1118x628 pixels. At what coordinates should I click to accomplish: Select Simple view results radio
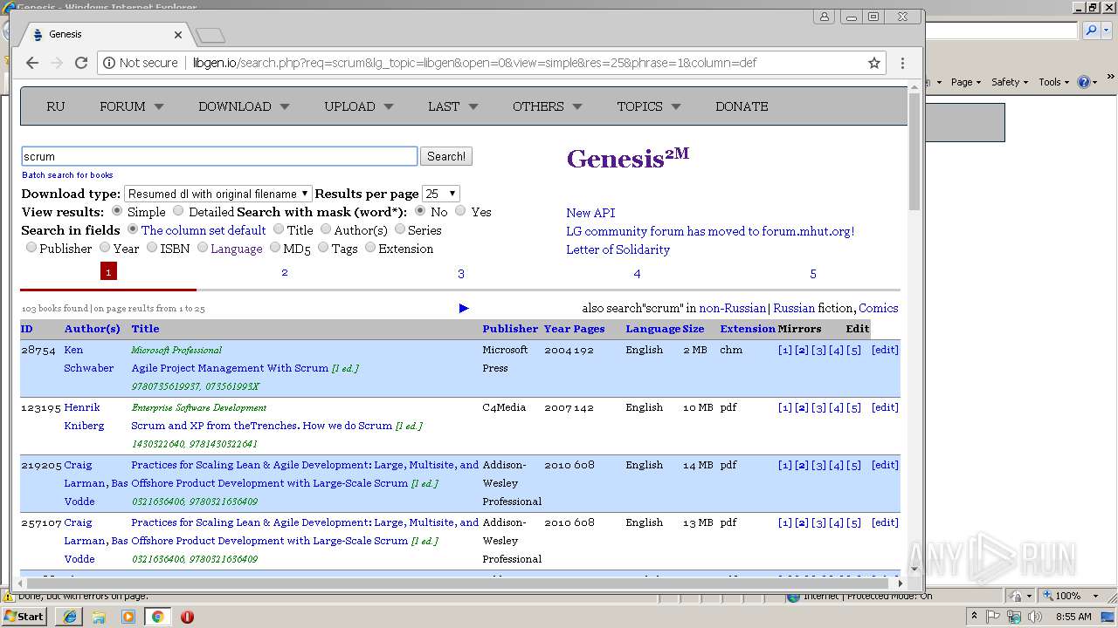coord(117,211)
